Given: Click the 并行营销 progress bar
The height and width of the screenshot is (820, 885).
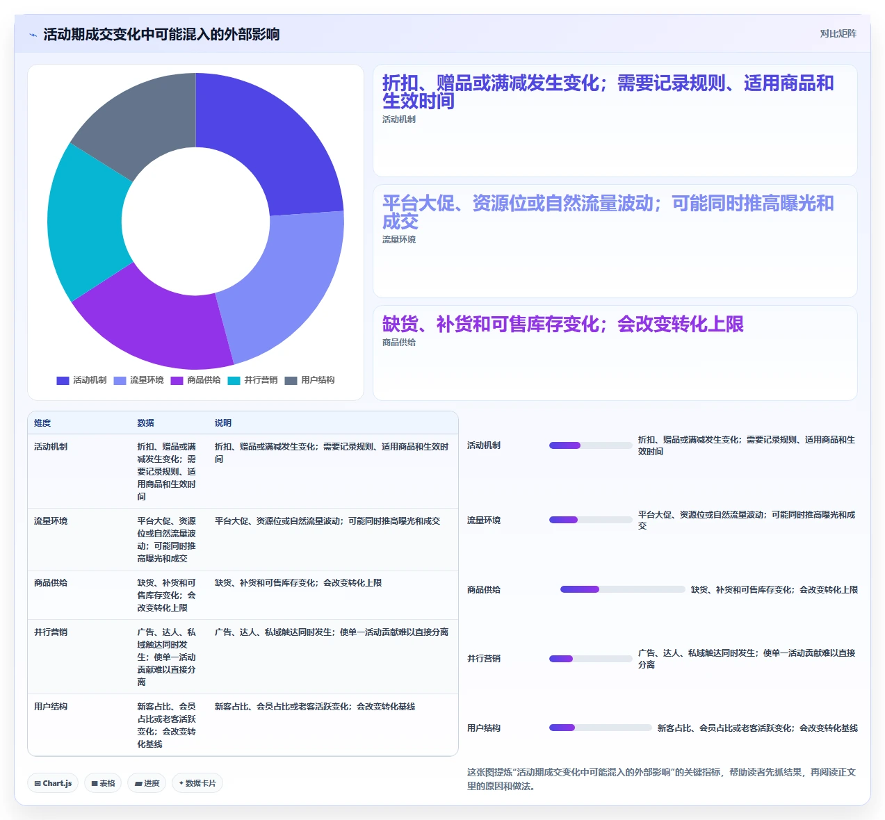Looking at the screenshot, I should tap(591, 659).
